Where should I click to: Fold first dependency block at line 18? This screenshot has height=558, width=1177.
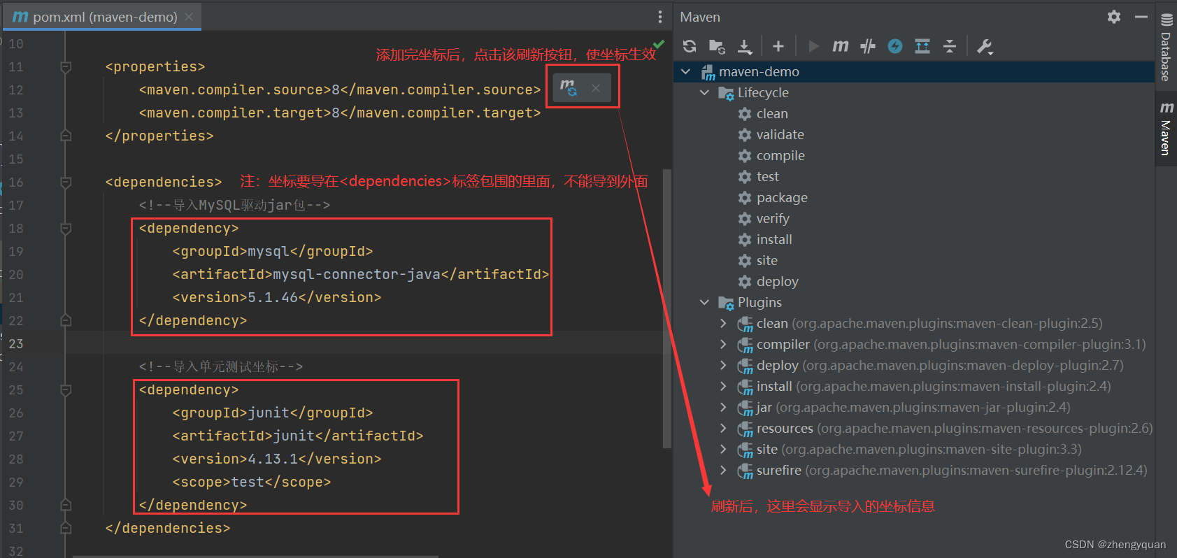click(x=66, y=229)
